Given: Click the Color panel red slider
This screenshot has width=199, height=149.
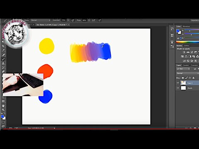Looking at the screenshot, I should coord(192,30).
